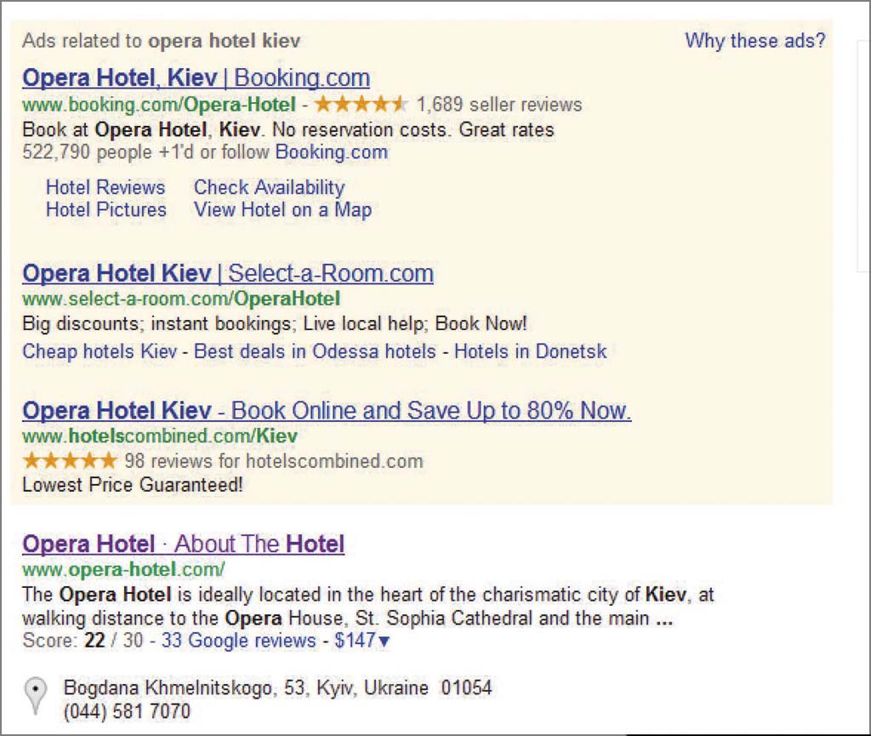Click the Check Availability sitelink
The width and height of the screenshot is (871, 736).
[270, 187]
